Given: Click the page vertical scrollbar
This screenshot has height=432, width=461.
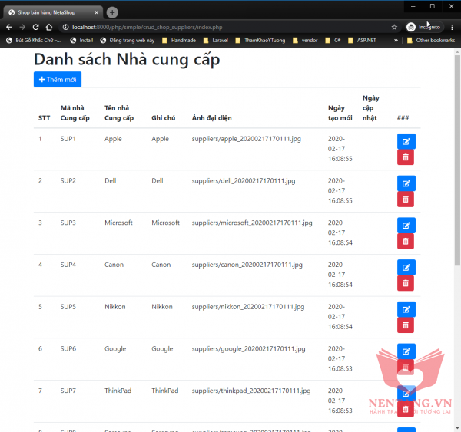Looking at the screenshot, I should (x=457, y=230).
